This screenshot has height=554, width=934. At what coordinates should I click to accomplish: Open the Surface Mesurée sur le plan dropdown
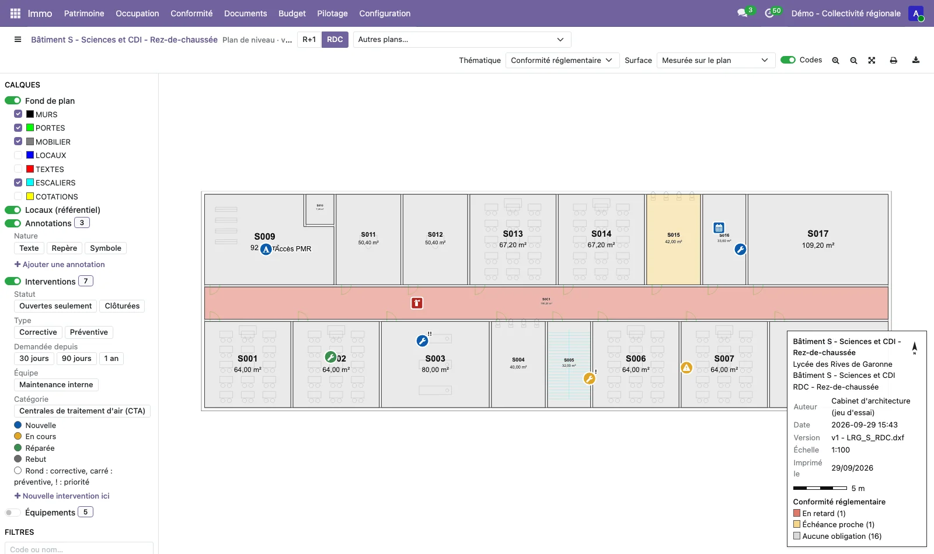pyautogui.click(x=716, y=60)
